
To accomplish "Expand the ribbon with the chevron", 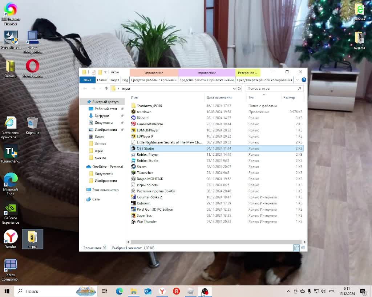I will point(298,80).
